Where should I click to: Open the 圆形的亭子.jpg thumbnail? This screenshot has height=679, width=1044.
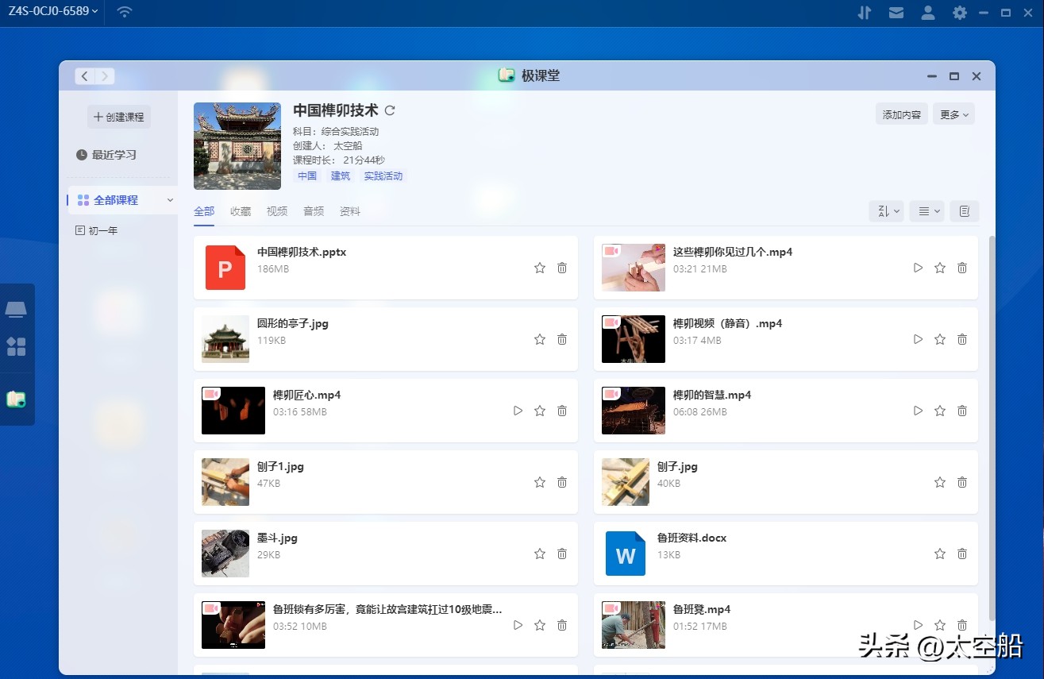[225, 339]
